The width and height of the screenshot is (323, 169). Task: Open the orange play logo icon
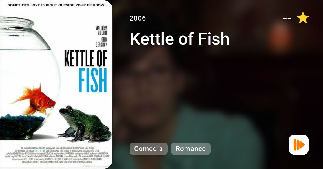(299, 145)
